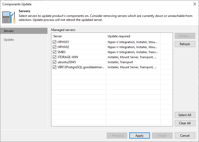Close the Components Update dialog
Viewport: 199px width, 142px height.
[195, 4]
